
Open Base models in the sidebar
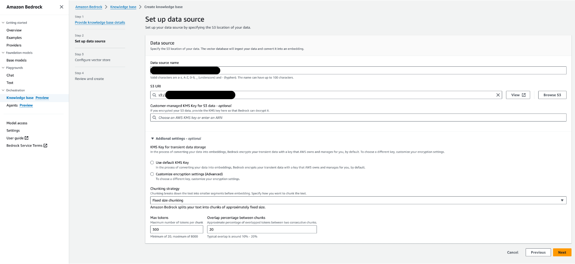[x=16, y=60]
